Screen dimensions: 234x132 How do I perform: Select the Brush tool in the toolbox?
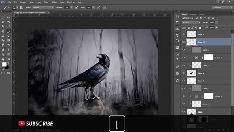click(x=9, y=32)
